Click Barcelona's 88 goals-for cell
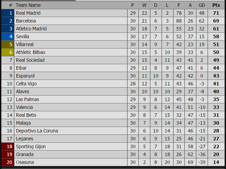The width and height of the screenshot is (226, 169). (179, 21)
